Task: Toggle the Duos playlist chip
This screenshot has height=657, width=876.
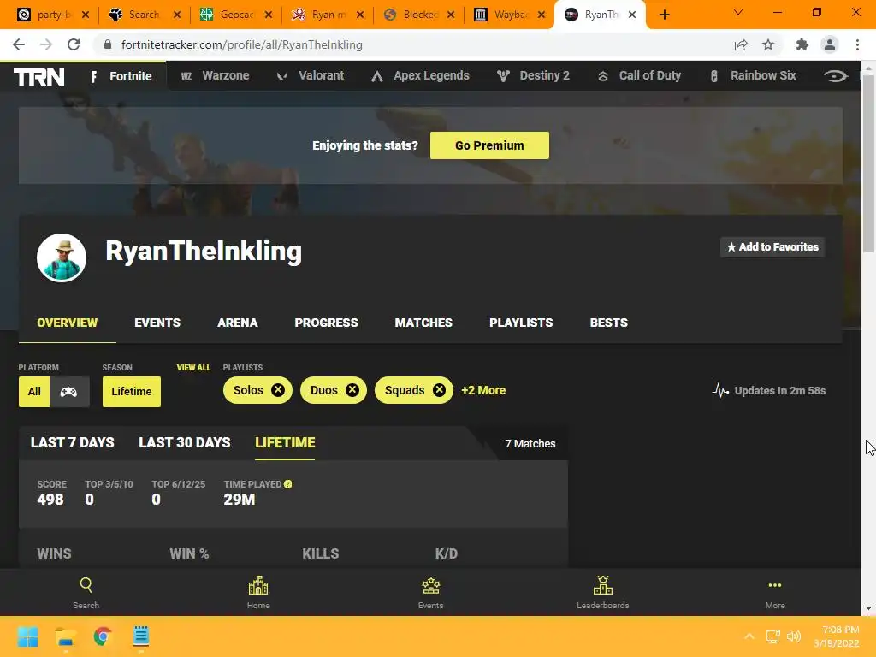Action: tap(334, 390)
